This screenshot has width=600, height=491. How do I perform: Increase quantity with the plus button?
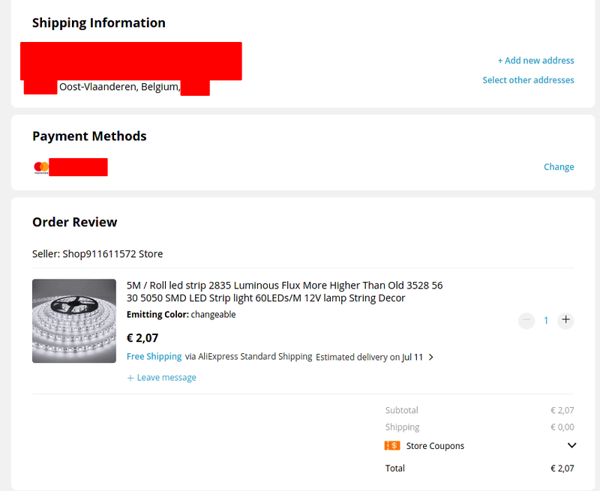click(x=566, y=320)
